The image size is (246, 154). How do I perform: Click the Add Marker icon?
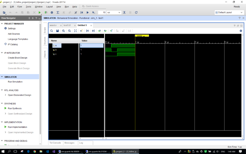click(111, 31)
